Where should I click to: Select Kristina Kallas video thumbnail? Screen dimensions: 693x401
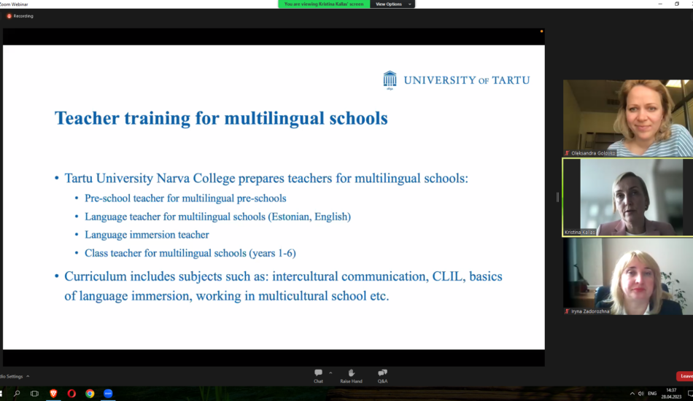tap(627, 197)
